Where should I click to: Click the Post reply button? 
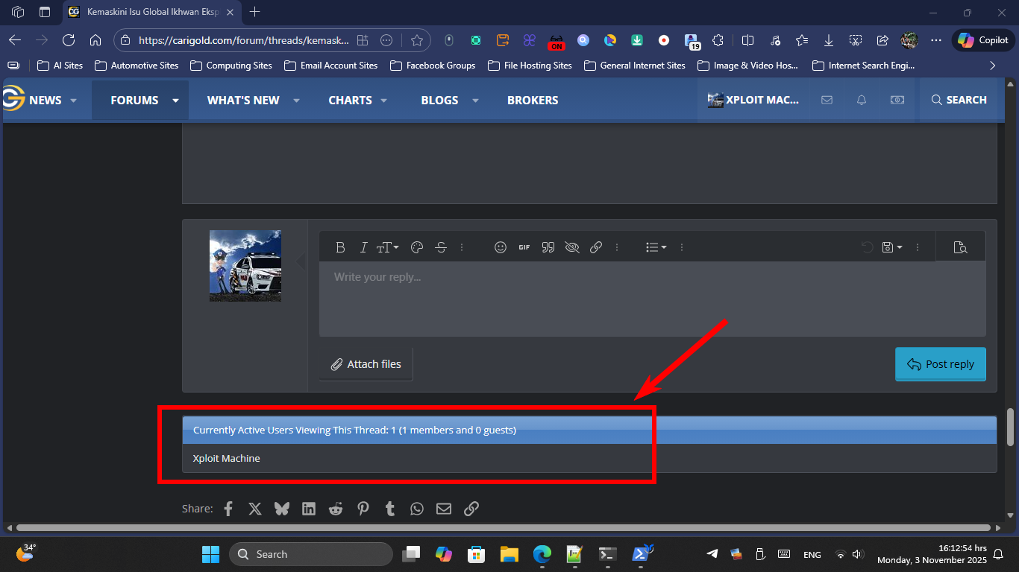tap(941, 364)
